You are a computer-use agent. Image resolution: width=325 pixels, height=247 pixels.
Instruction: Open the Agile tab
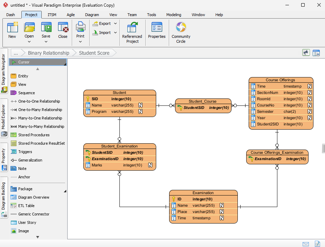71,15
